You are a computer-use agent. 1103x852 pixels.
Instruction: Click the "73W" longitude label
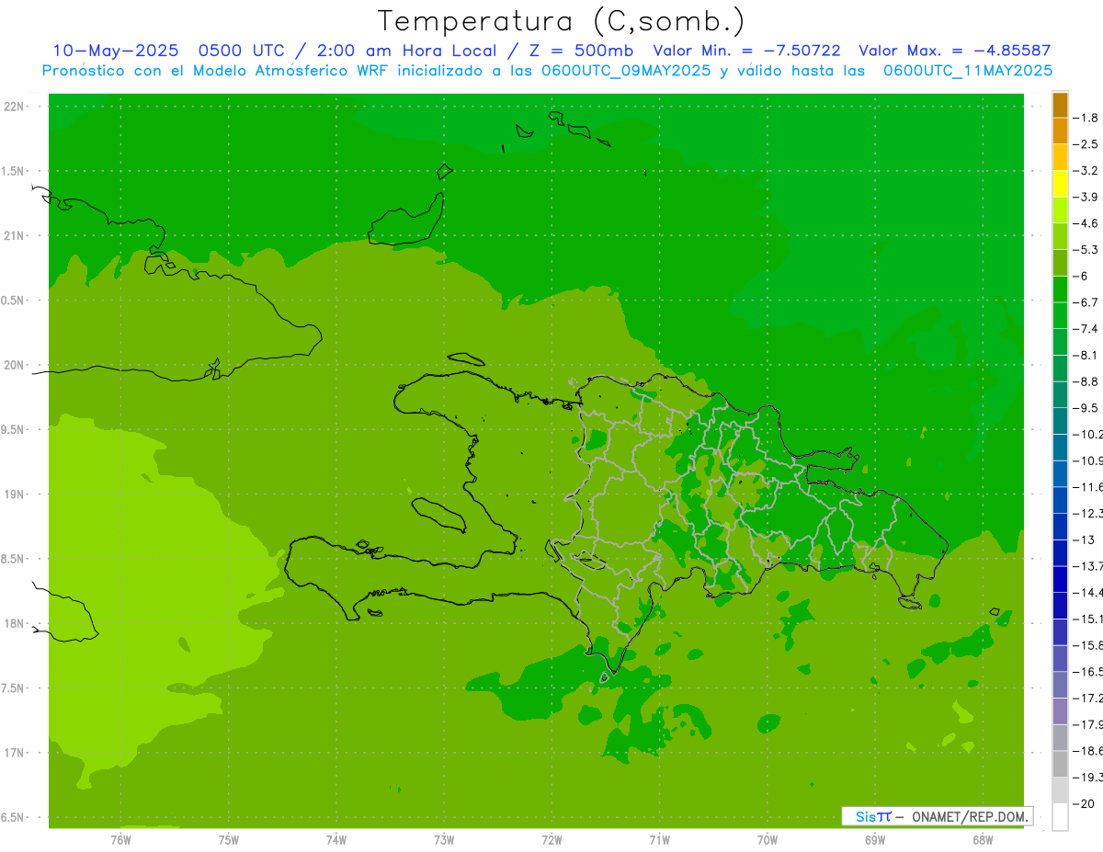pos(444,839)
